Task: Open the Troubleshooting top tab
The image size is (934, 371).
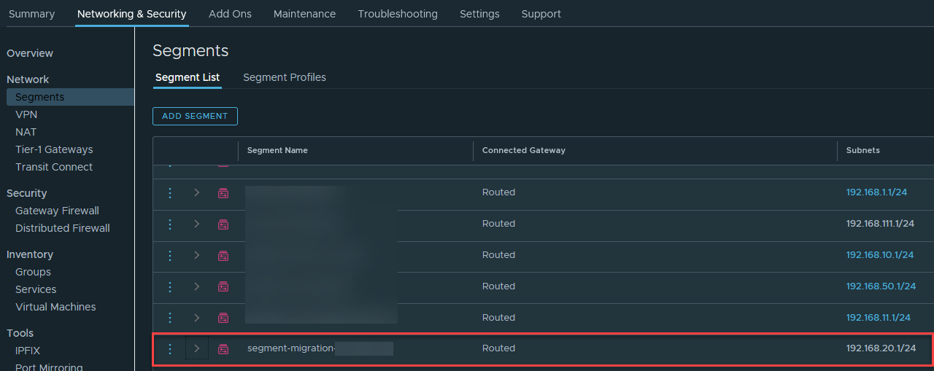Action: (x=398, y=14)
